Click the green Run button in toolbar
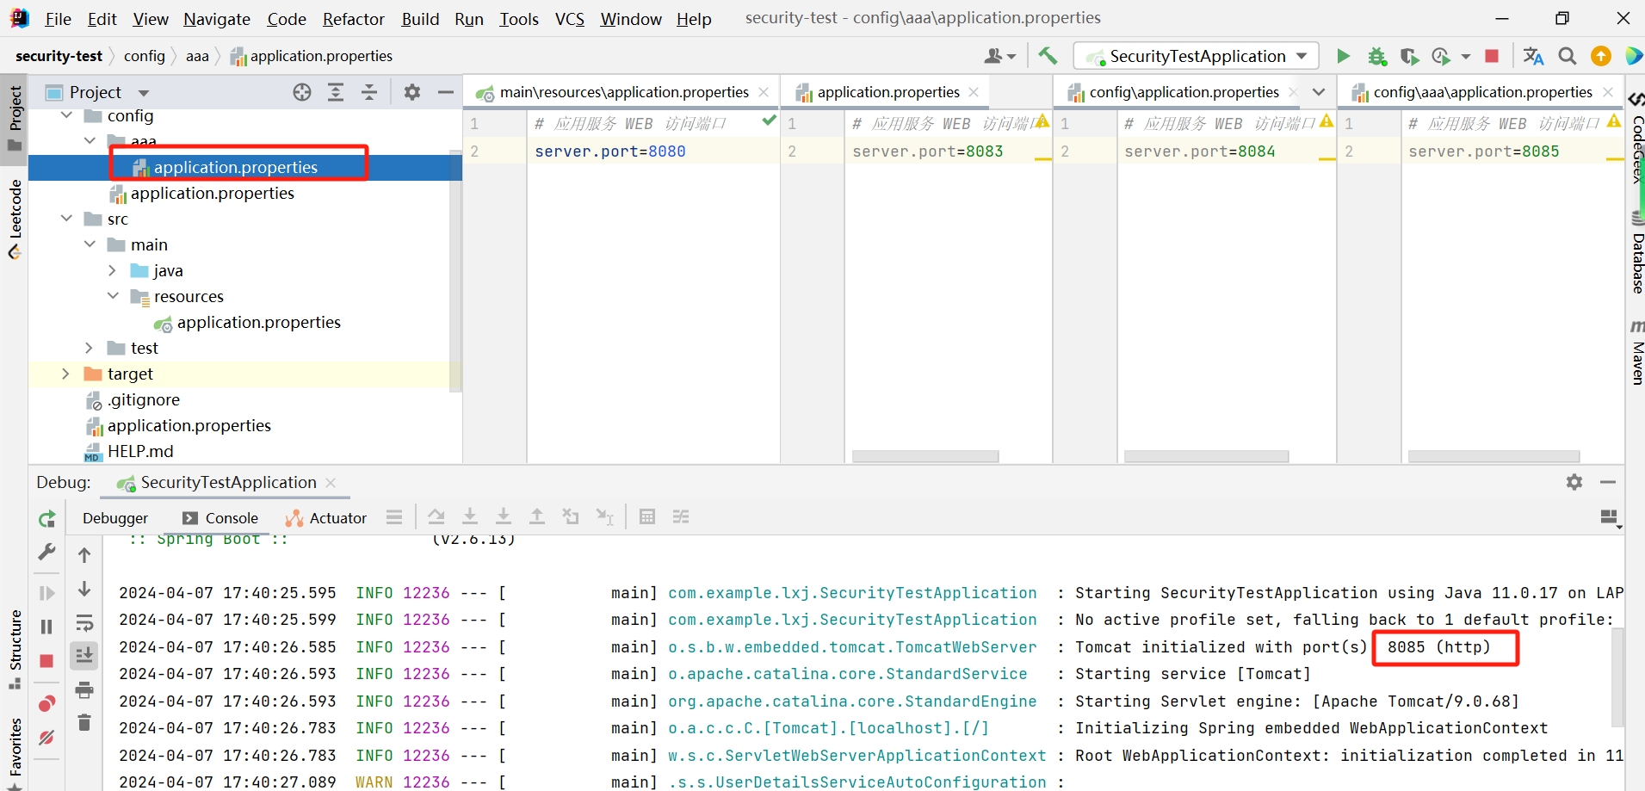This screenshot has width=1645, height=791. [x=1343, y=56]
